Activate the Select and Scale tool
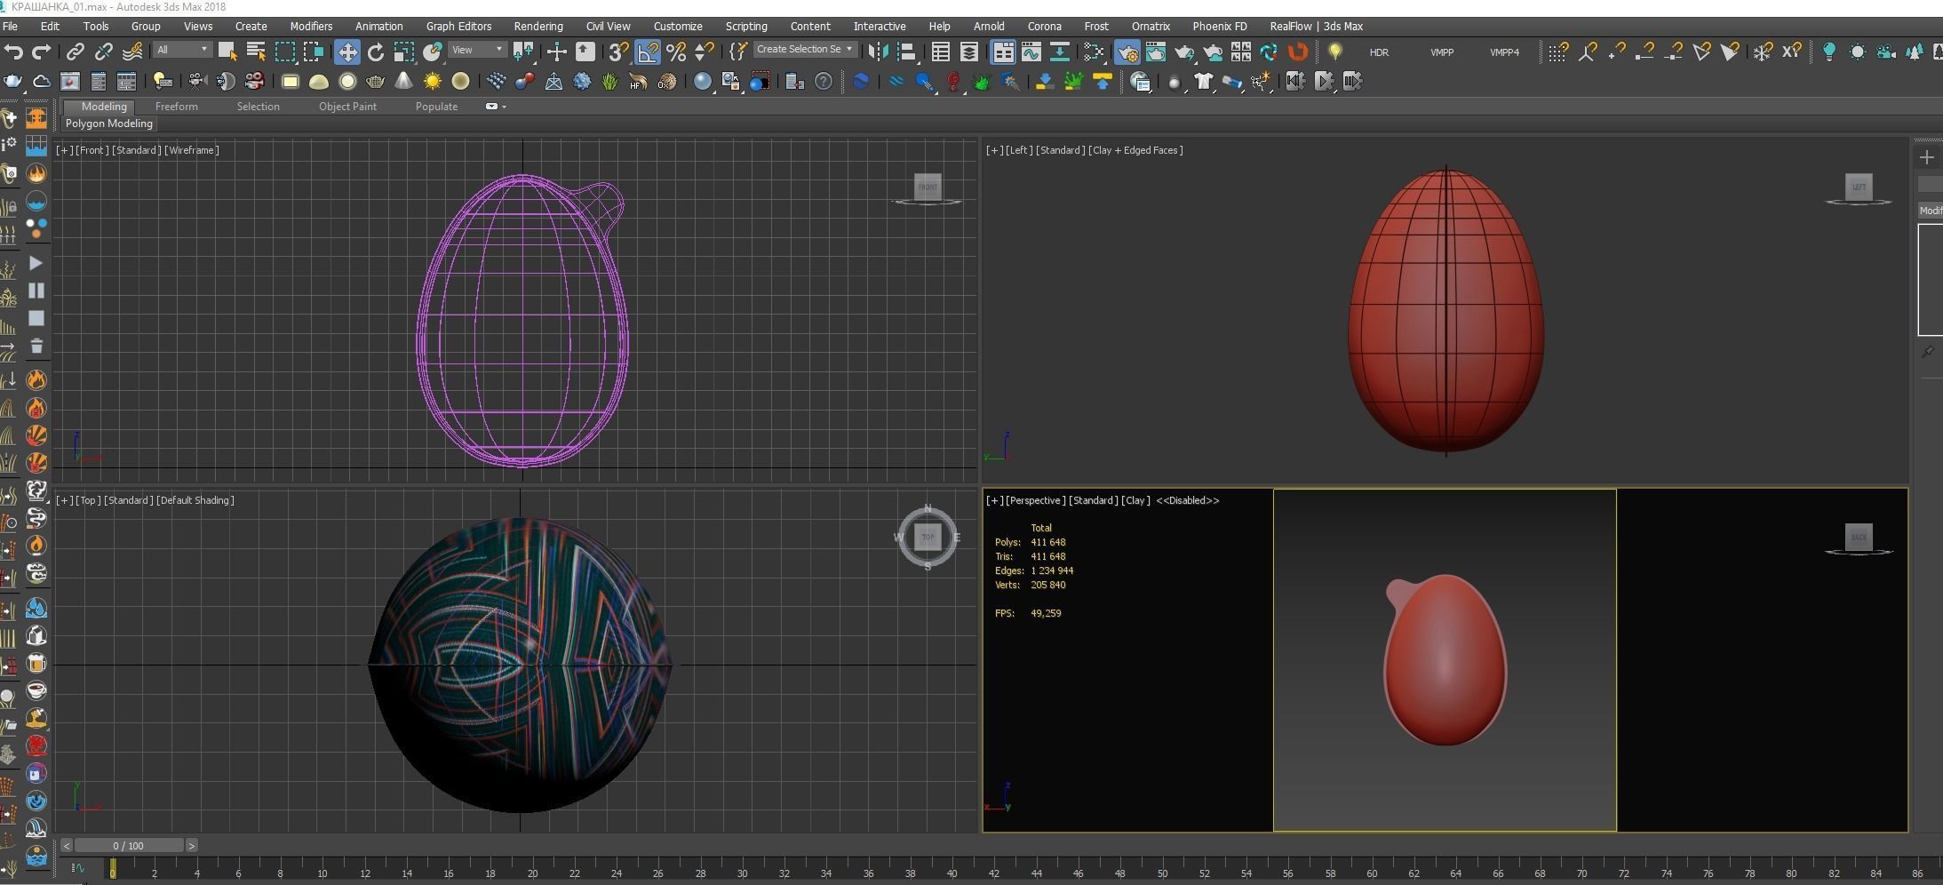Image resolution: width=1943 pixels, height=885 pixels. pos(404,52)
